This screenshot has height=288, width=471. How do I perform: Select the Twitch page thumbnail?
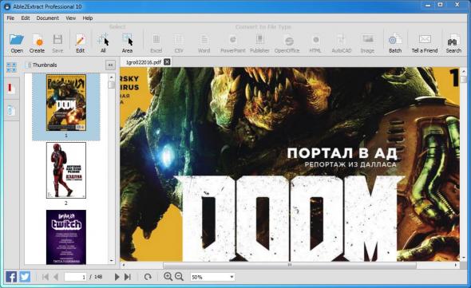[66, 237]
